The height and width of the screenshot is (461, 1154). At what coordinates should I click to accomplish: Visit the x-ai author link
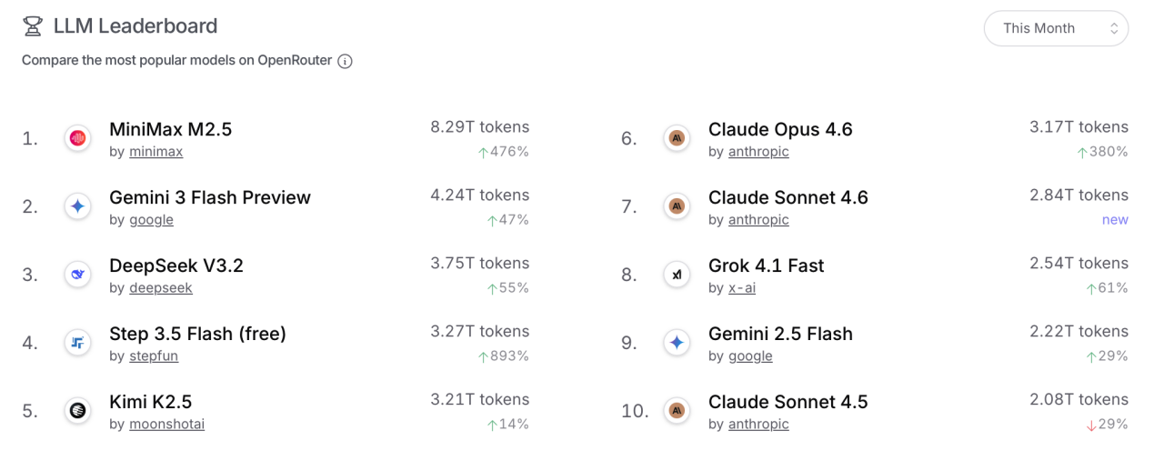point(742,288)
